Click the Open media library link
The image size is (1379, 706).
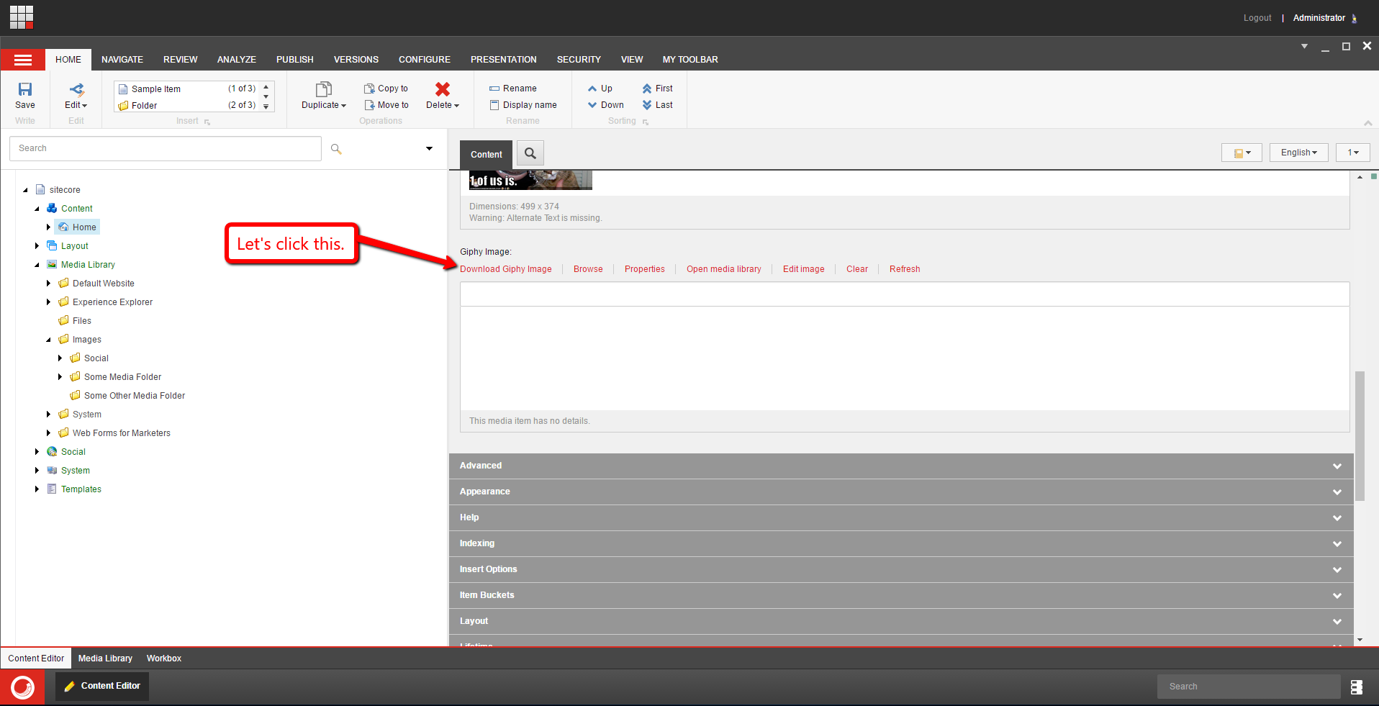click(723, 269)
